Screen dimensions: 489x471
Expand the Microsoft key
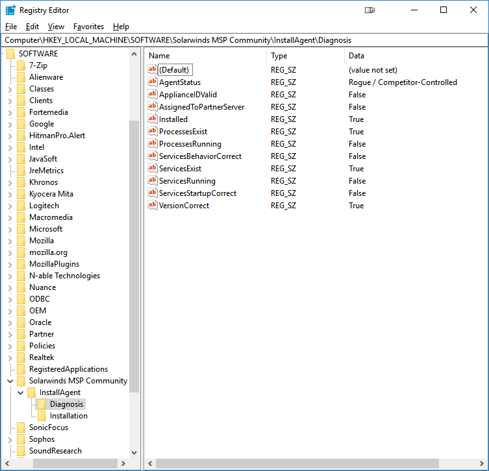10,229
